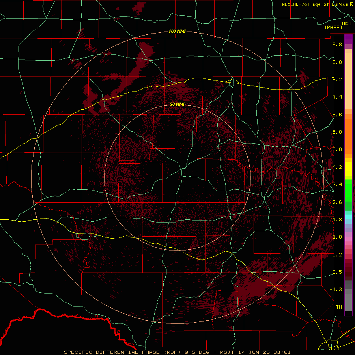Click the [PHAS] label above color scale

333,28
